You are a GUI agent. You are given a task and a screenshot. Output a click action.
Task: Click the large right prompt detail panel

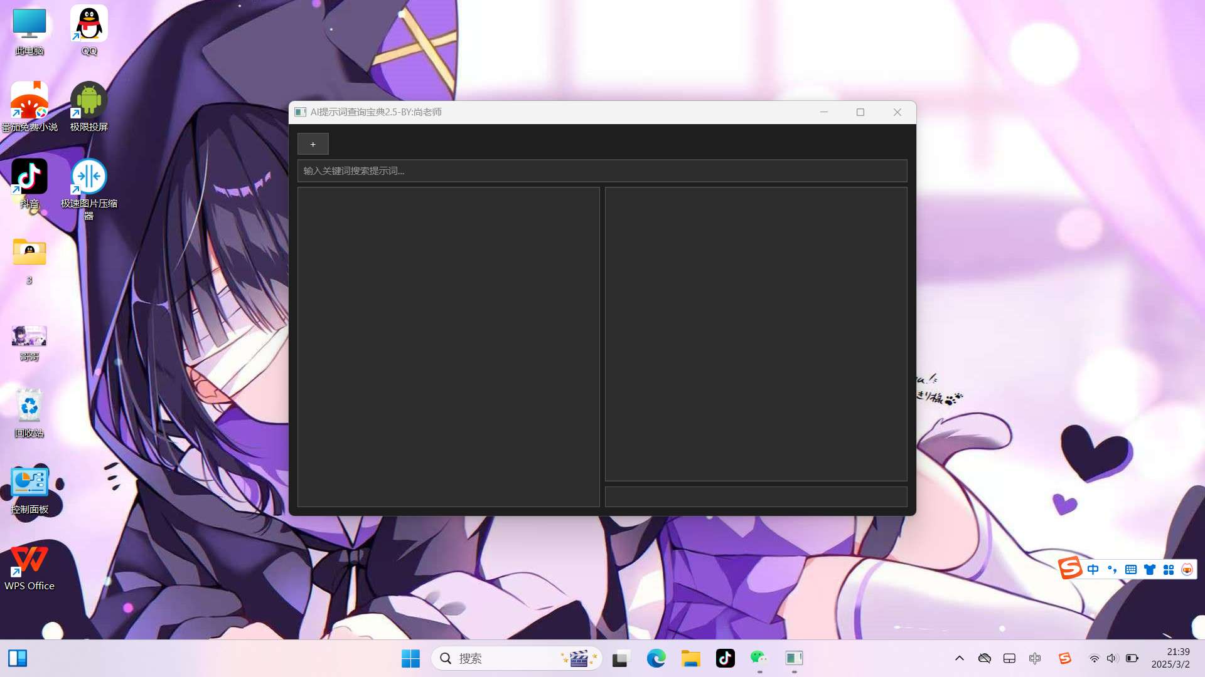(756, 333)
